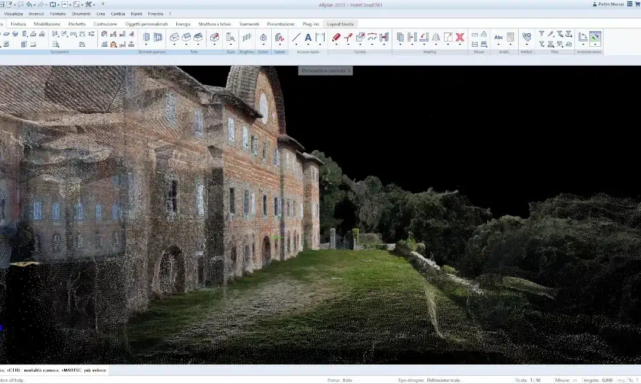Open the Strumenti menu

click(x=81, y=14)
